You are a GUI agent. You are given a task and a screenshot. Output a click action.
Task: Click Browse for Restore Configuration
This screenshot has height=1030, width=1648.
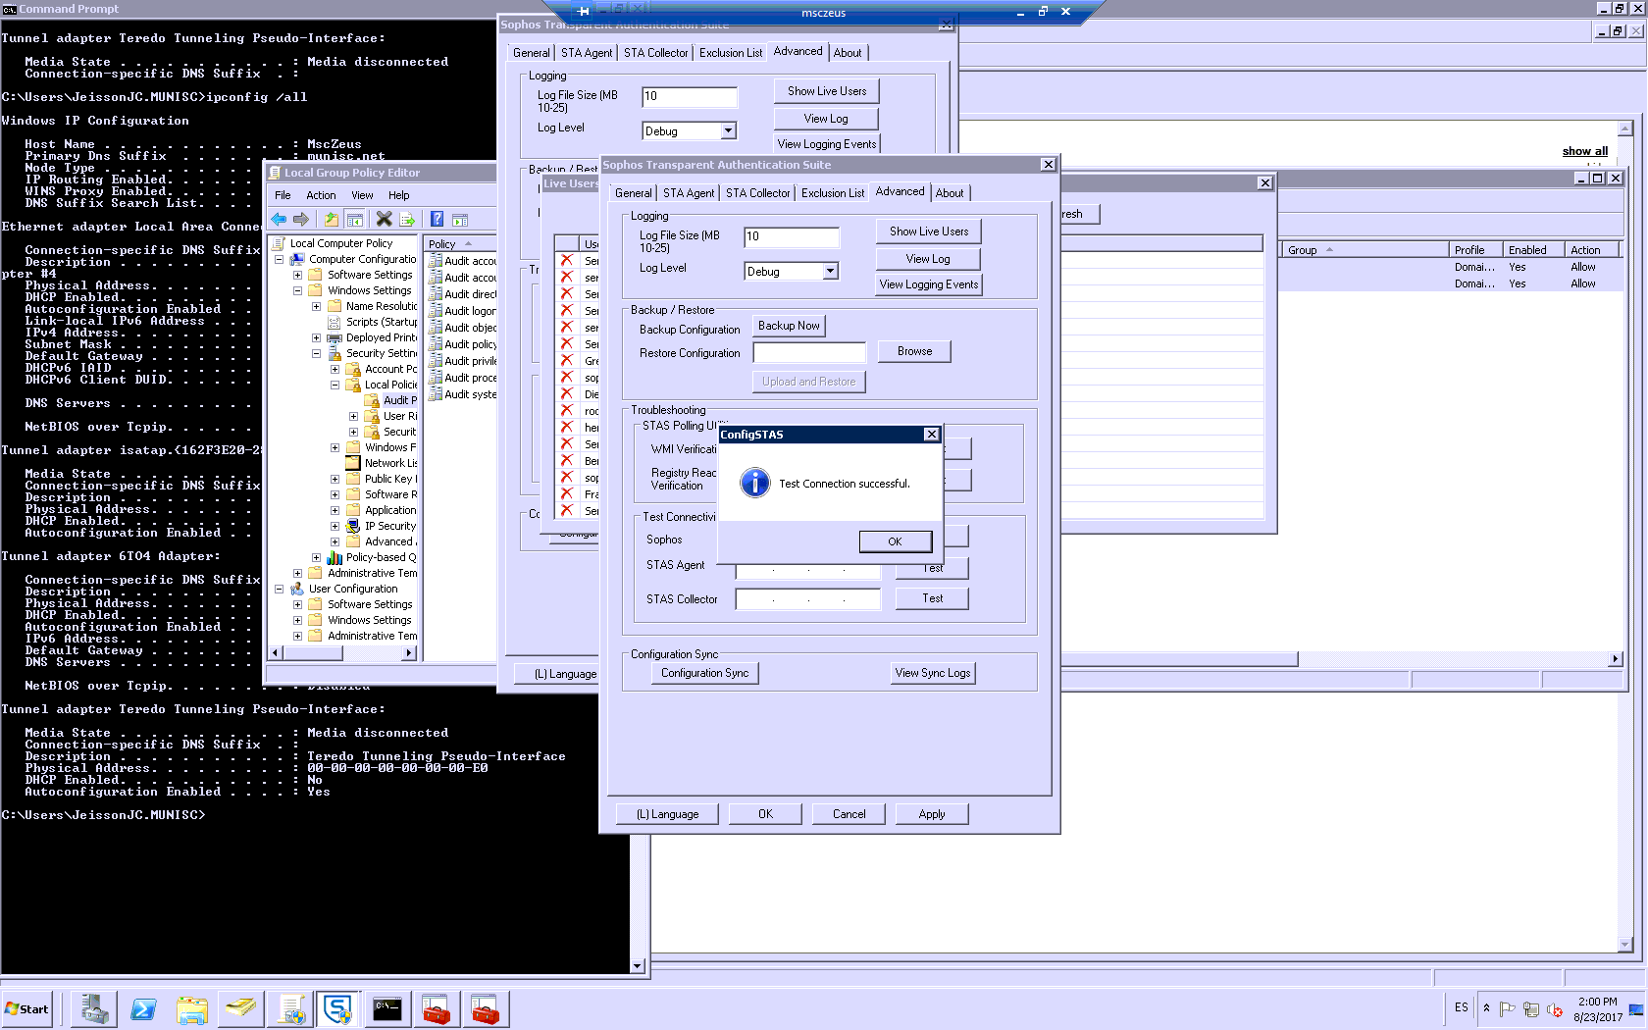pos(914,351)
